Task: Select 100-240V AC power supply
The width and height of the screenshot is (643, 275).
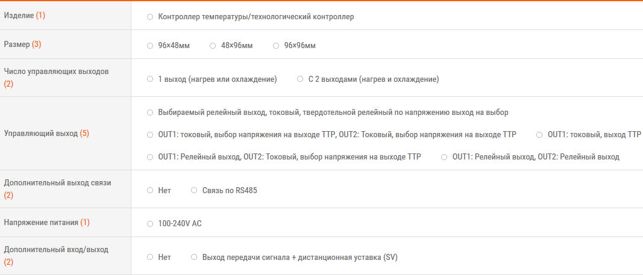Action: pos(150,224)
